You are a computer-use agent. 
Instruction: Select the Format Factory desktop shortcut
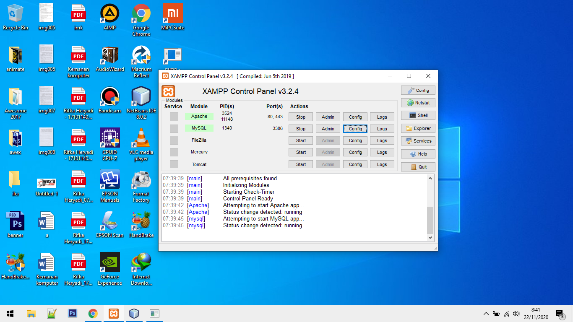pos(141,186)
